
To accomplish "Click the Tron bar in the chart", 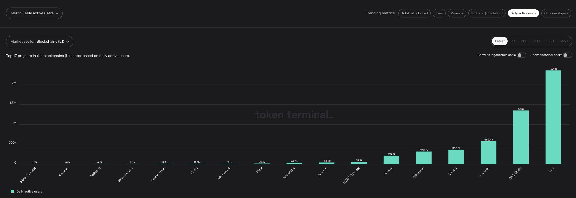I will pos(553,117).
